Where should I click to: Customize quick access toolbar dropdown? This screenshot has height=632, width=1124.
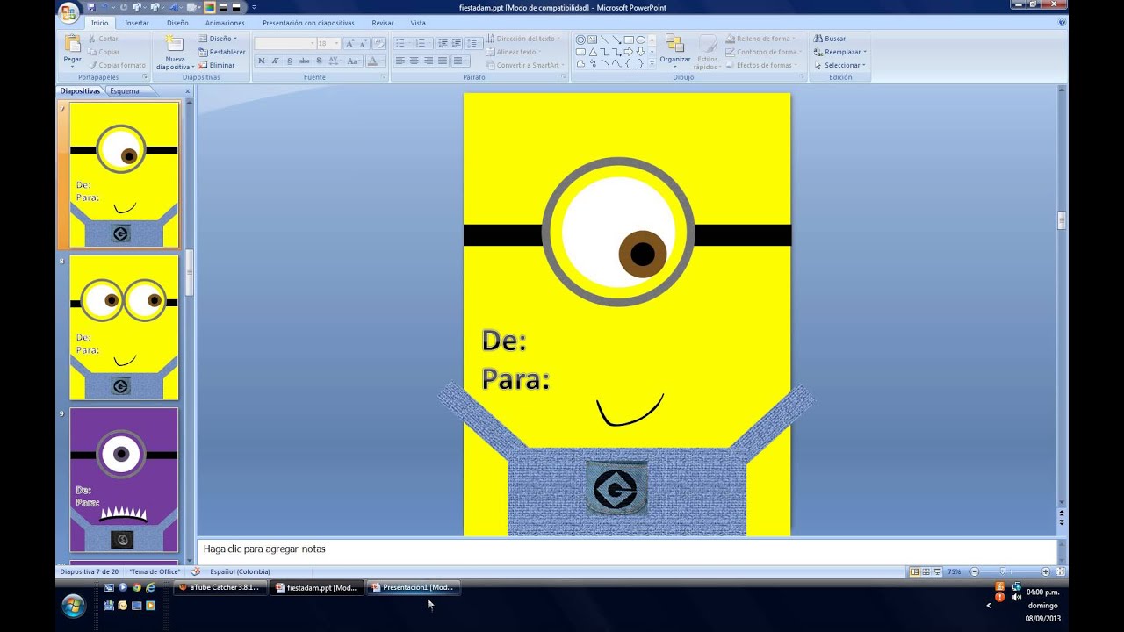coord(254,7)
